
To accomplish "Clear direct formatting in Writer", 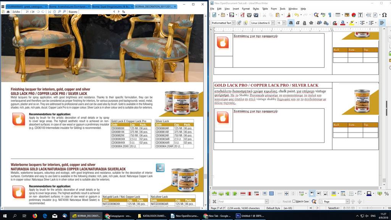I will (x=334, y=23).
